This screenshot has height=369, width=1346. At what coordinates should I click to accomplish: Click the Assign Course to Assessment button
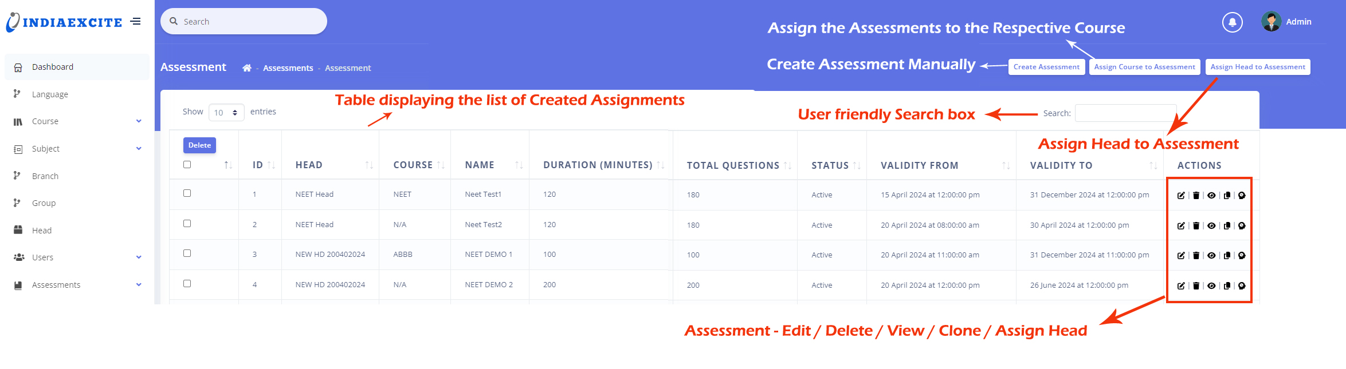(x=1144, y=67)
